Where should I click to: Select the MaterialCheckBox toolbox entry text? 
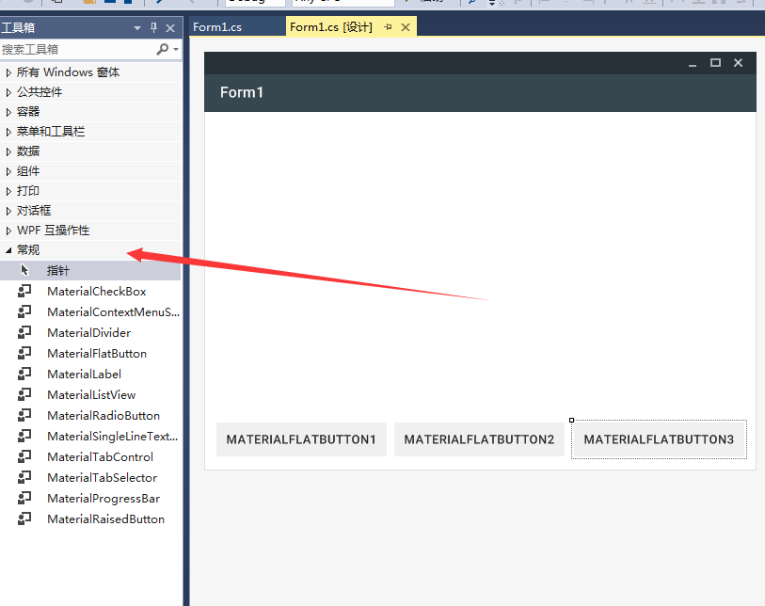click(97, 292)
